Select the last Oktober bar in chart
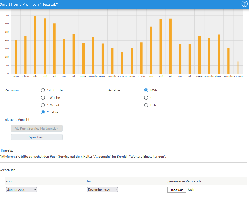This screenshot has width=249, height=201. [x=219, y=54]
